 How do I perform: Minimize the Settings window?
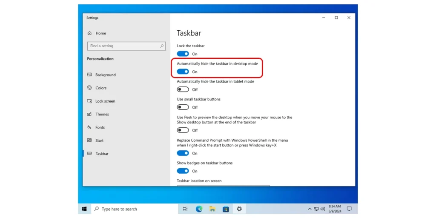click(x=324, y=17)
